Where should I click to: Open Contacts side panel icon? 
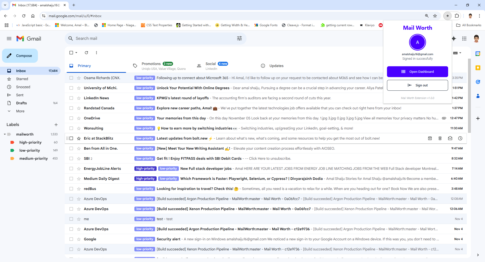point(478,96)
